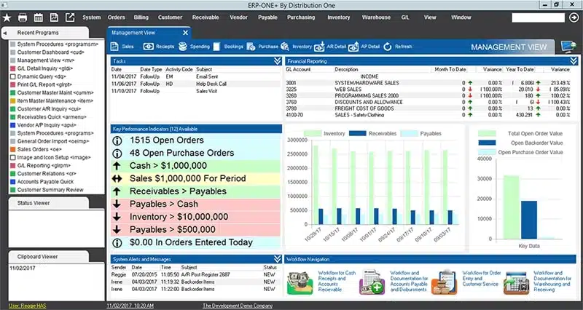Open AR Detail toolbar icon
583x310 pixels.
pos(319,47)
